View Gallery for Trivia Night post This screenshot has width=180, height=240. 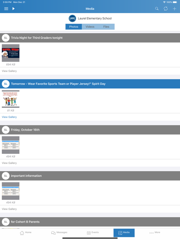(x=9, y=71)
